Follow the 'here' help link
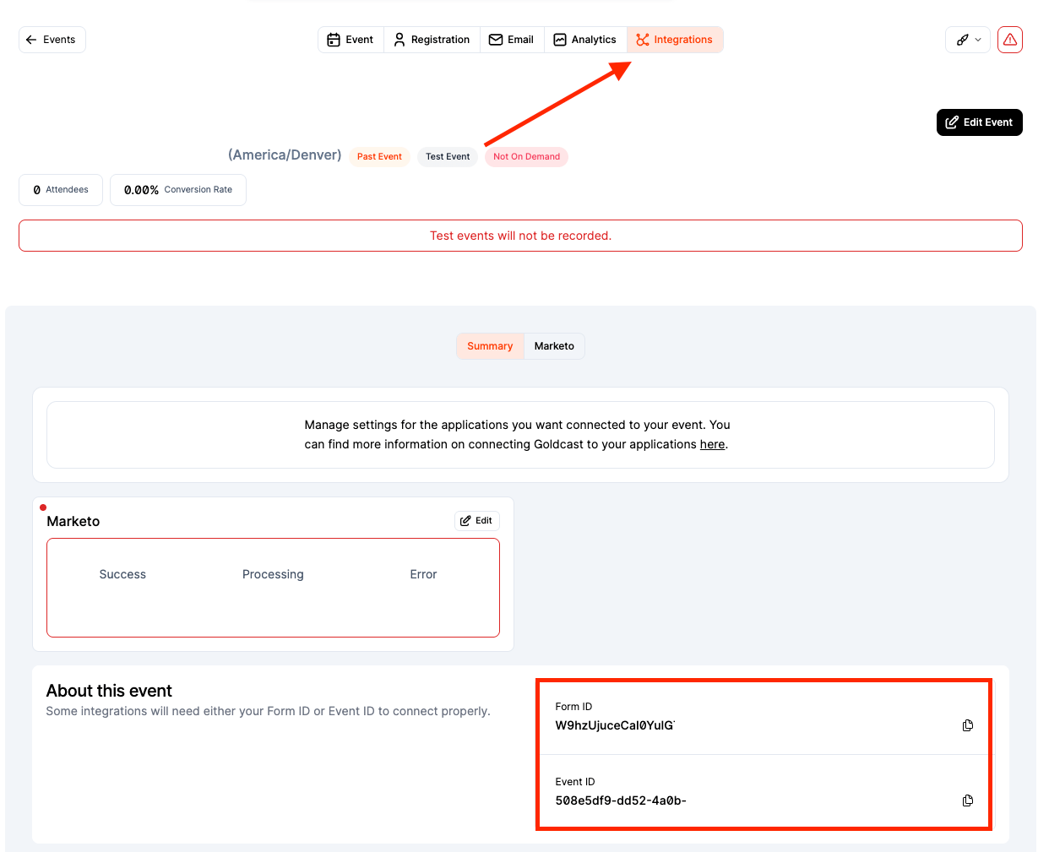Screen dimensions: 1049x852 coord(712,444)
